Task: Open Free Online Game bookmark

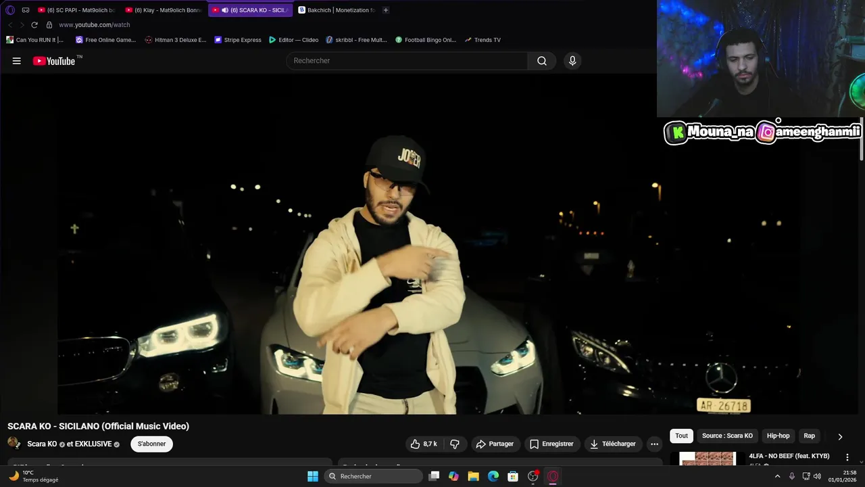Action: [x=106, y=40]
